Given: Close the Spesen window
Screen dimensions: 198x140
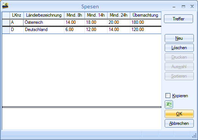Looking at the screenshot, I should coord(192,6).
